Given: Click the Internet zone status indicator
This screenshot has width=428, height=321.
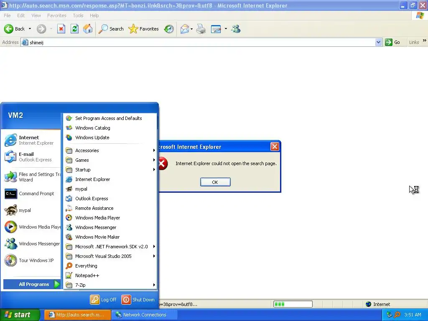Looking at the screenshot, I should pyautogui.click(x=378, y=304).
